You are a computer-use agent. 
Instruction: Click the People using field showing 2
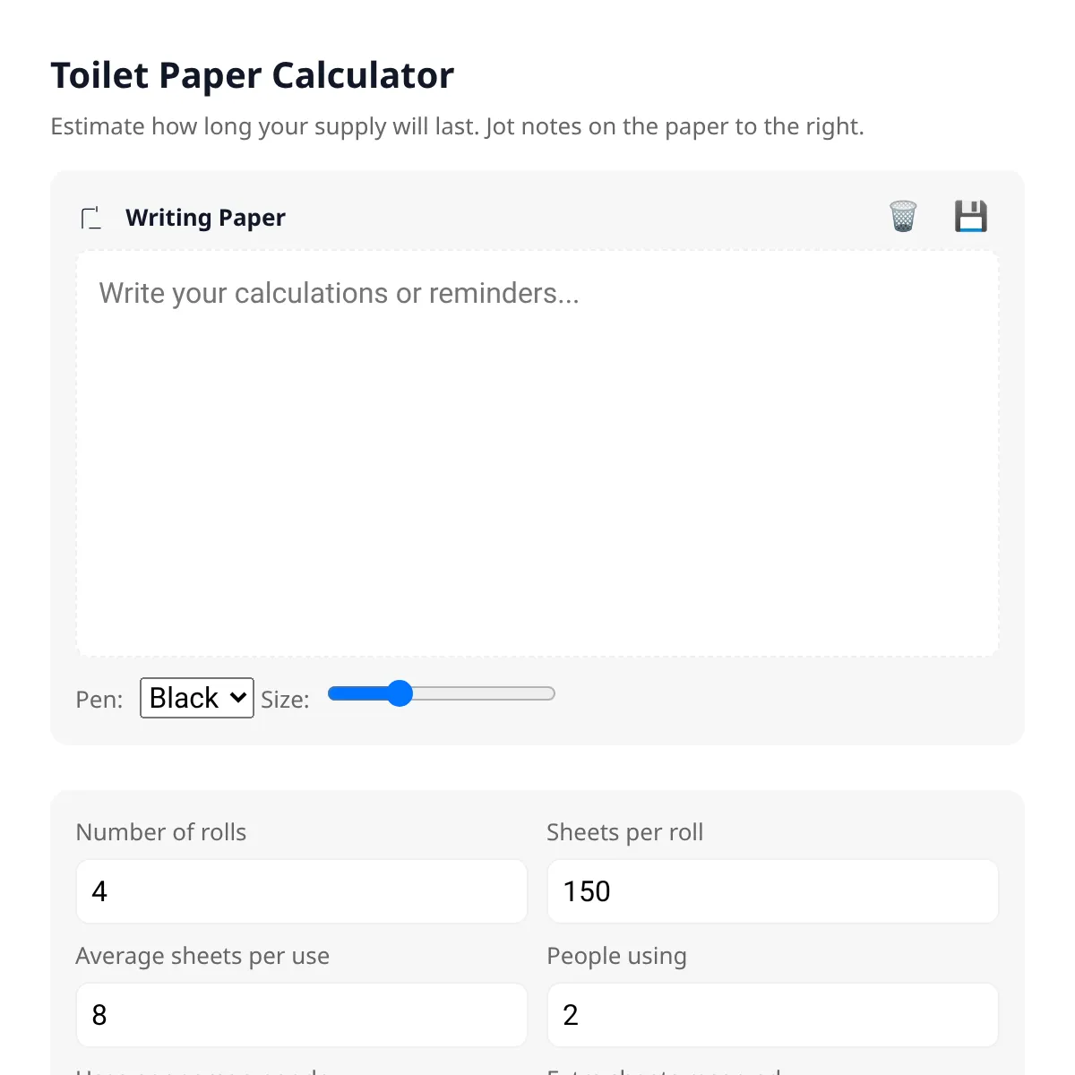point(773,1015)
